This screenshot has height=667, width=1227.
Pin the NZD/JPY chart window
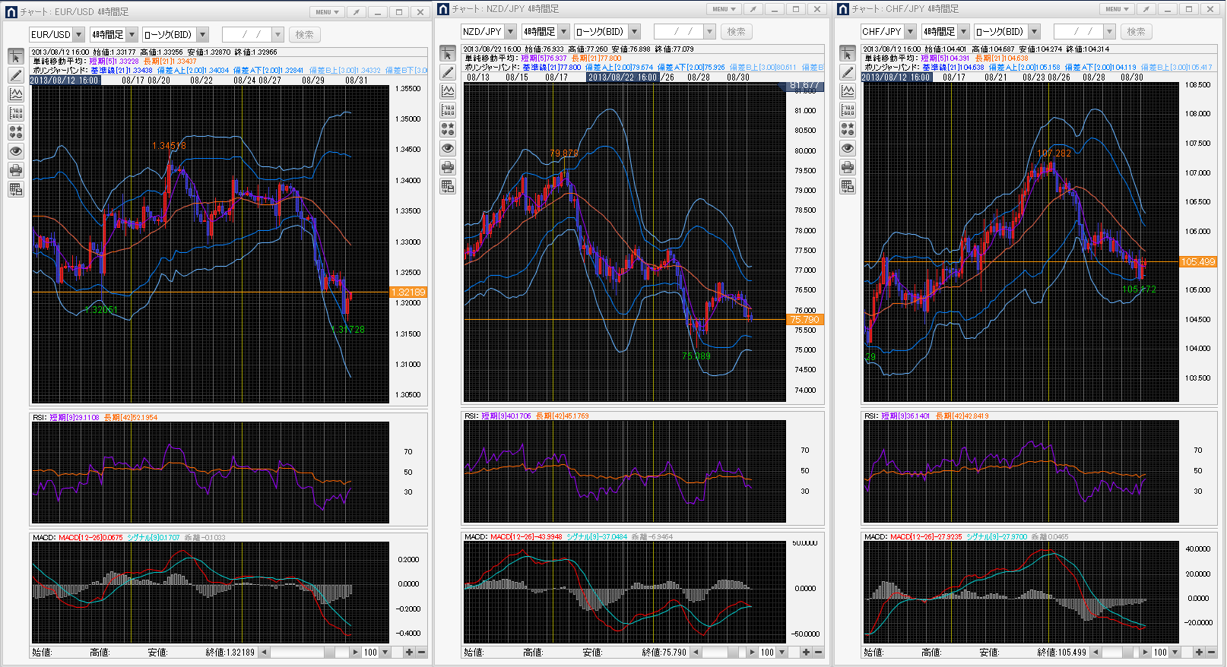point(753,9)
